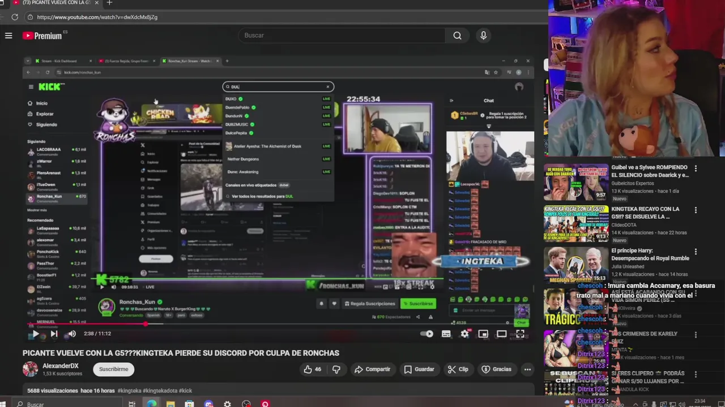Open options menu for the Guibel ve a Sylvee video
The width and height of the screenshot is (725, 407).
pyautogui.click(x=696, y=168)
